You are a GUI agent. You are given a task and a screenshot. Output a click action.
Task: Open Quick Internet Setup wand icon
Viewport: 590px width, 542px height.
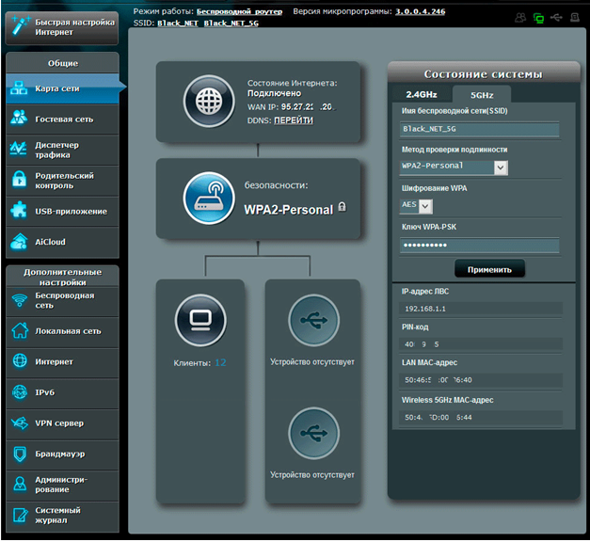20,25
